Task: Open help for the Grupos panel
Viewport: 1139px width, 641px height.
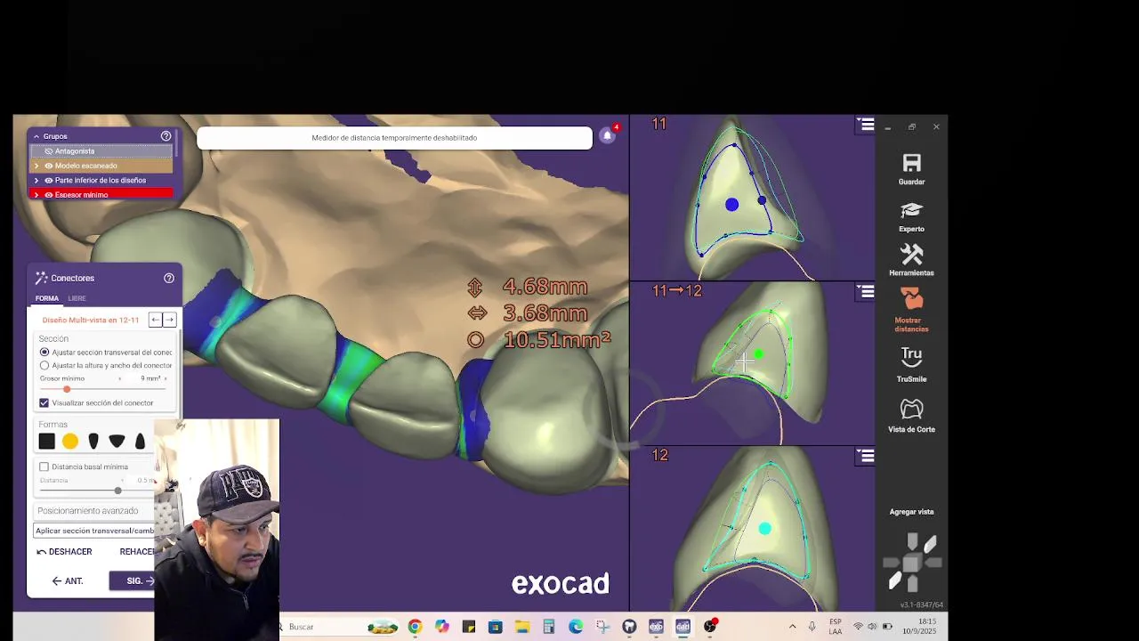Action: pos(166,136)
